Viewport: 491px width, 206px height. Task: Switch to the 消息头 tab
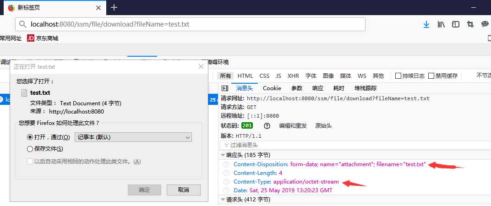[244, 88]
